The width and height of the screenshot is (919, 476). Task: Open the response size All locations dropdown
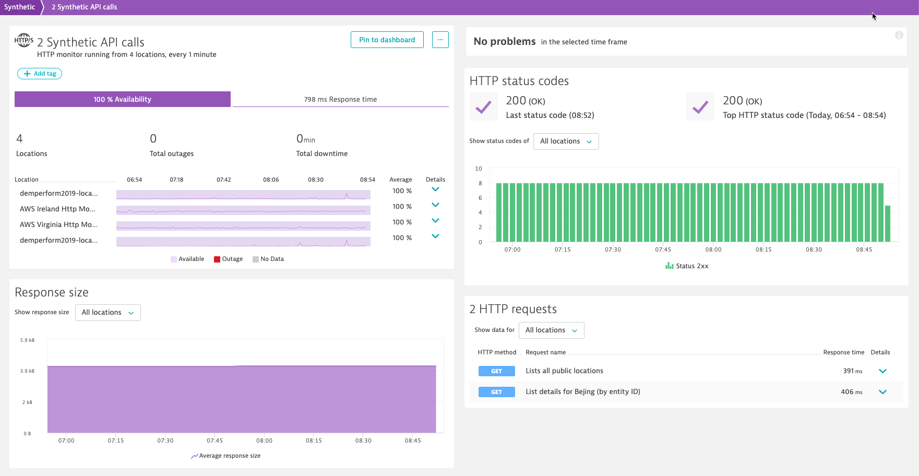pyautogui.click(x=108, y=313)
